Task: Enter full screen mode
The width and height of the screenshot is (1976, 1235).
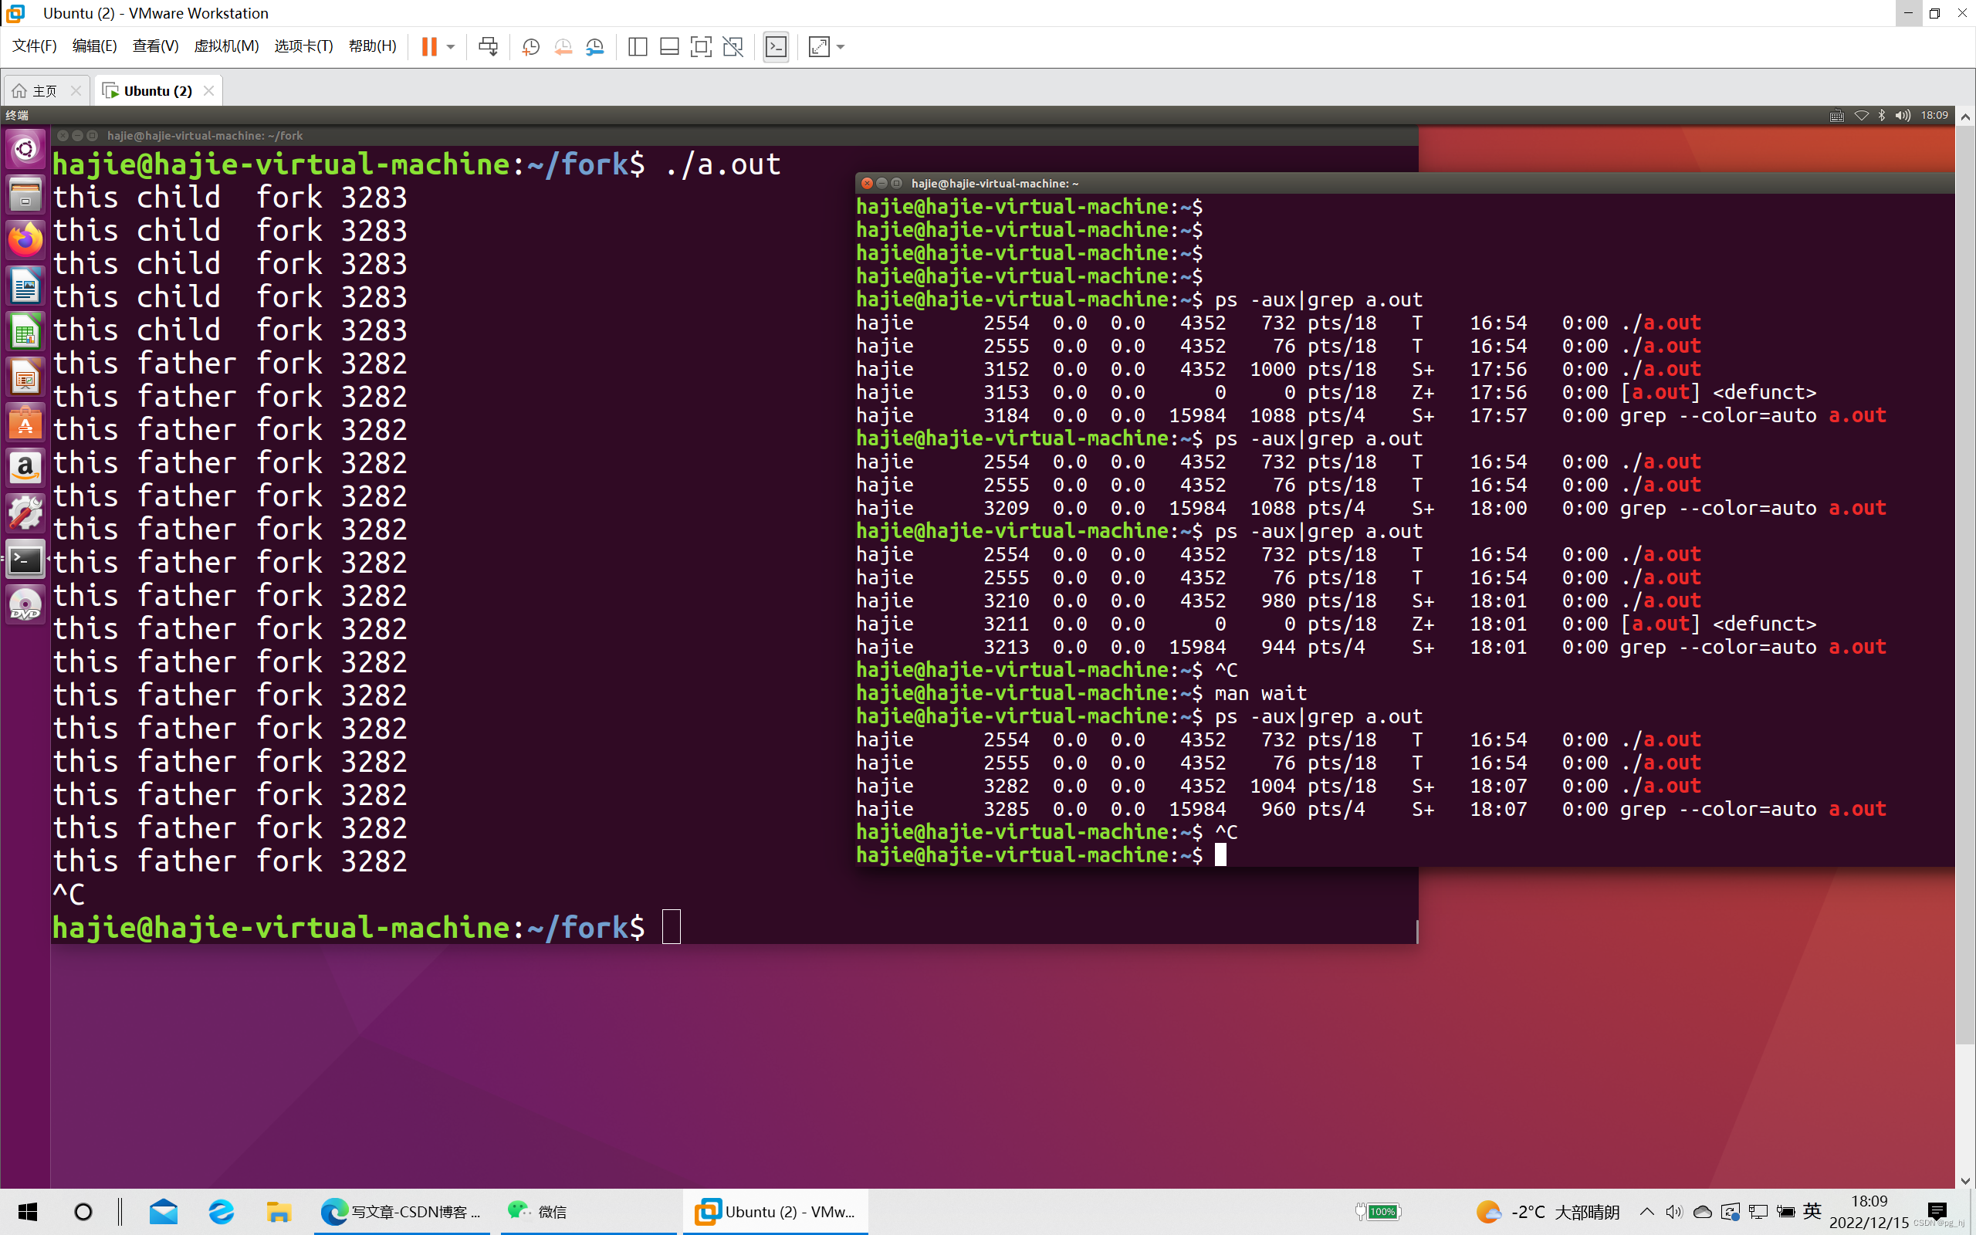Action: pos(701,46)
